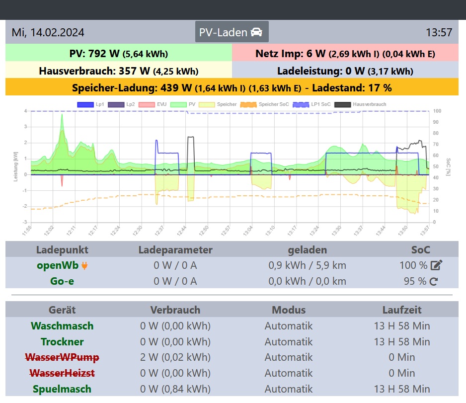This screenshot has height=403, width=466.
Task: Click the Go-e 95 % SoC value
Action: [x=415, y=281]
